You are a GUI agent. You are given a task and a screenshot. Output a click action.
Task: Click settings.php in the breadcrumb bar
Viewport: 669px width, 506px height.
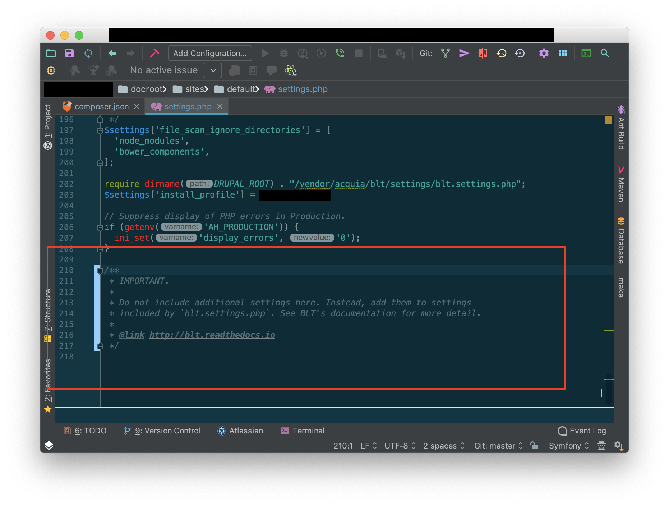point(296,89)
